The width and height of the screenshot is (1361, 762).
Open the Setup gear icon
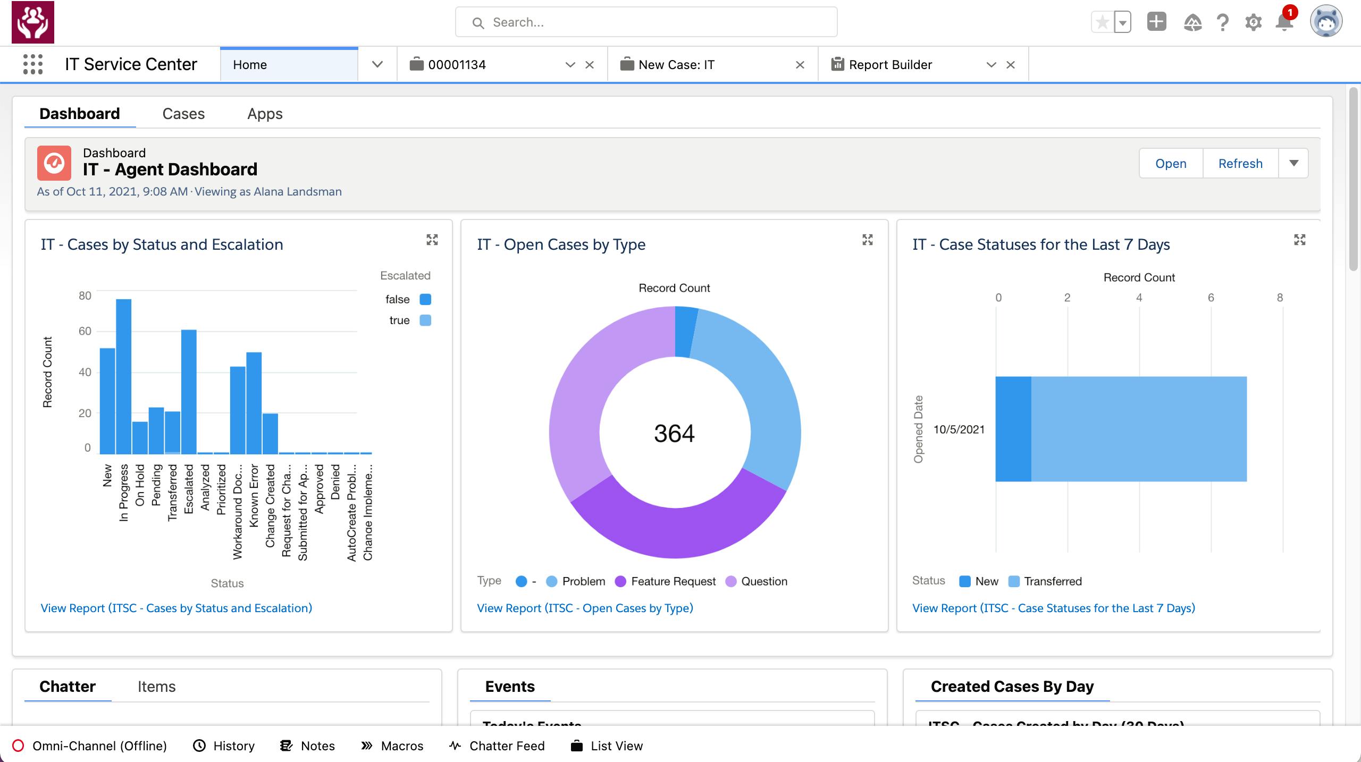click(1253, 22)
